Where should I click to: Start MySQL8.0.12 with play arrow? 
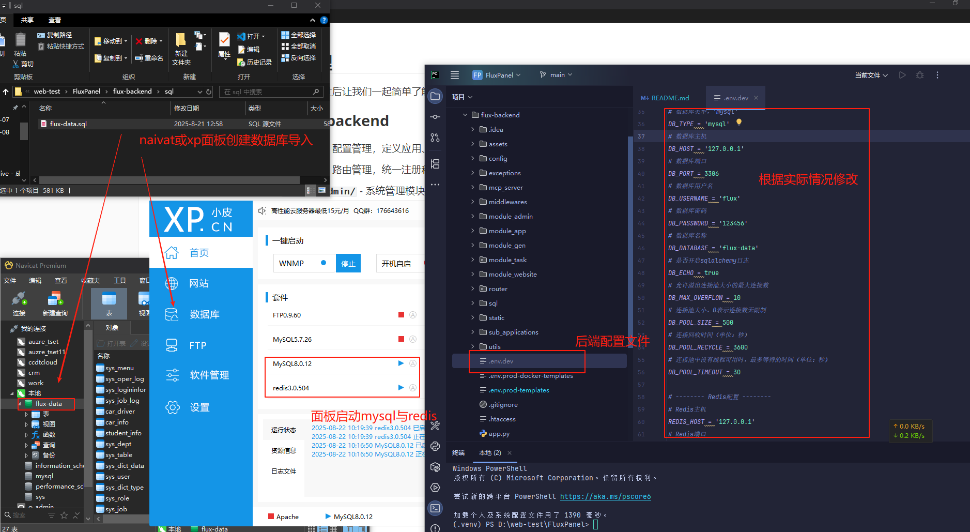click(x=401, y=363)
